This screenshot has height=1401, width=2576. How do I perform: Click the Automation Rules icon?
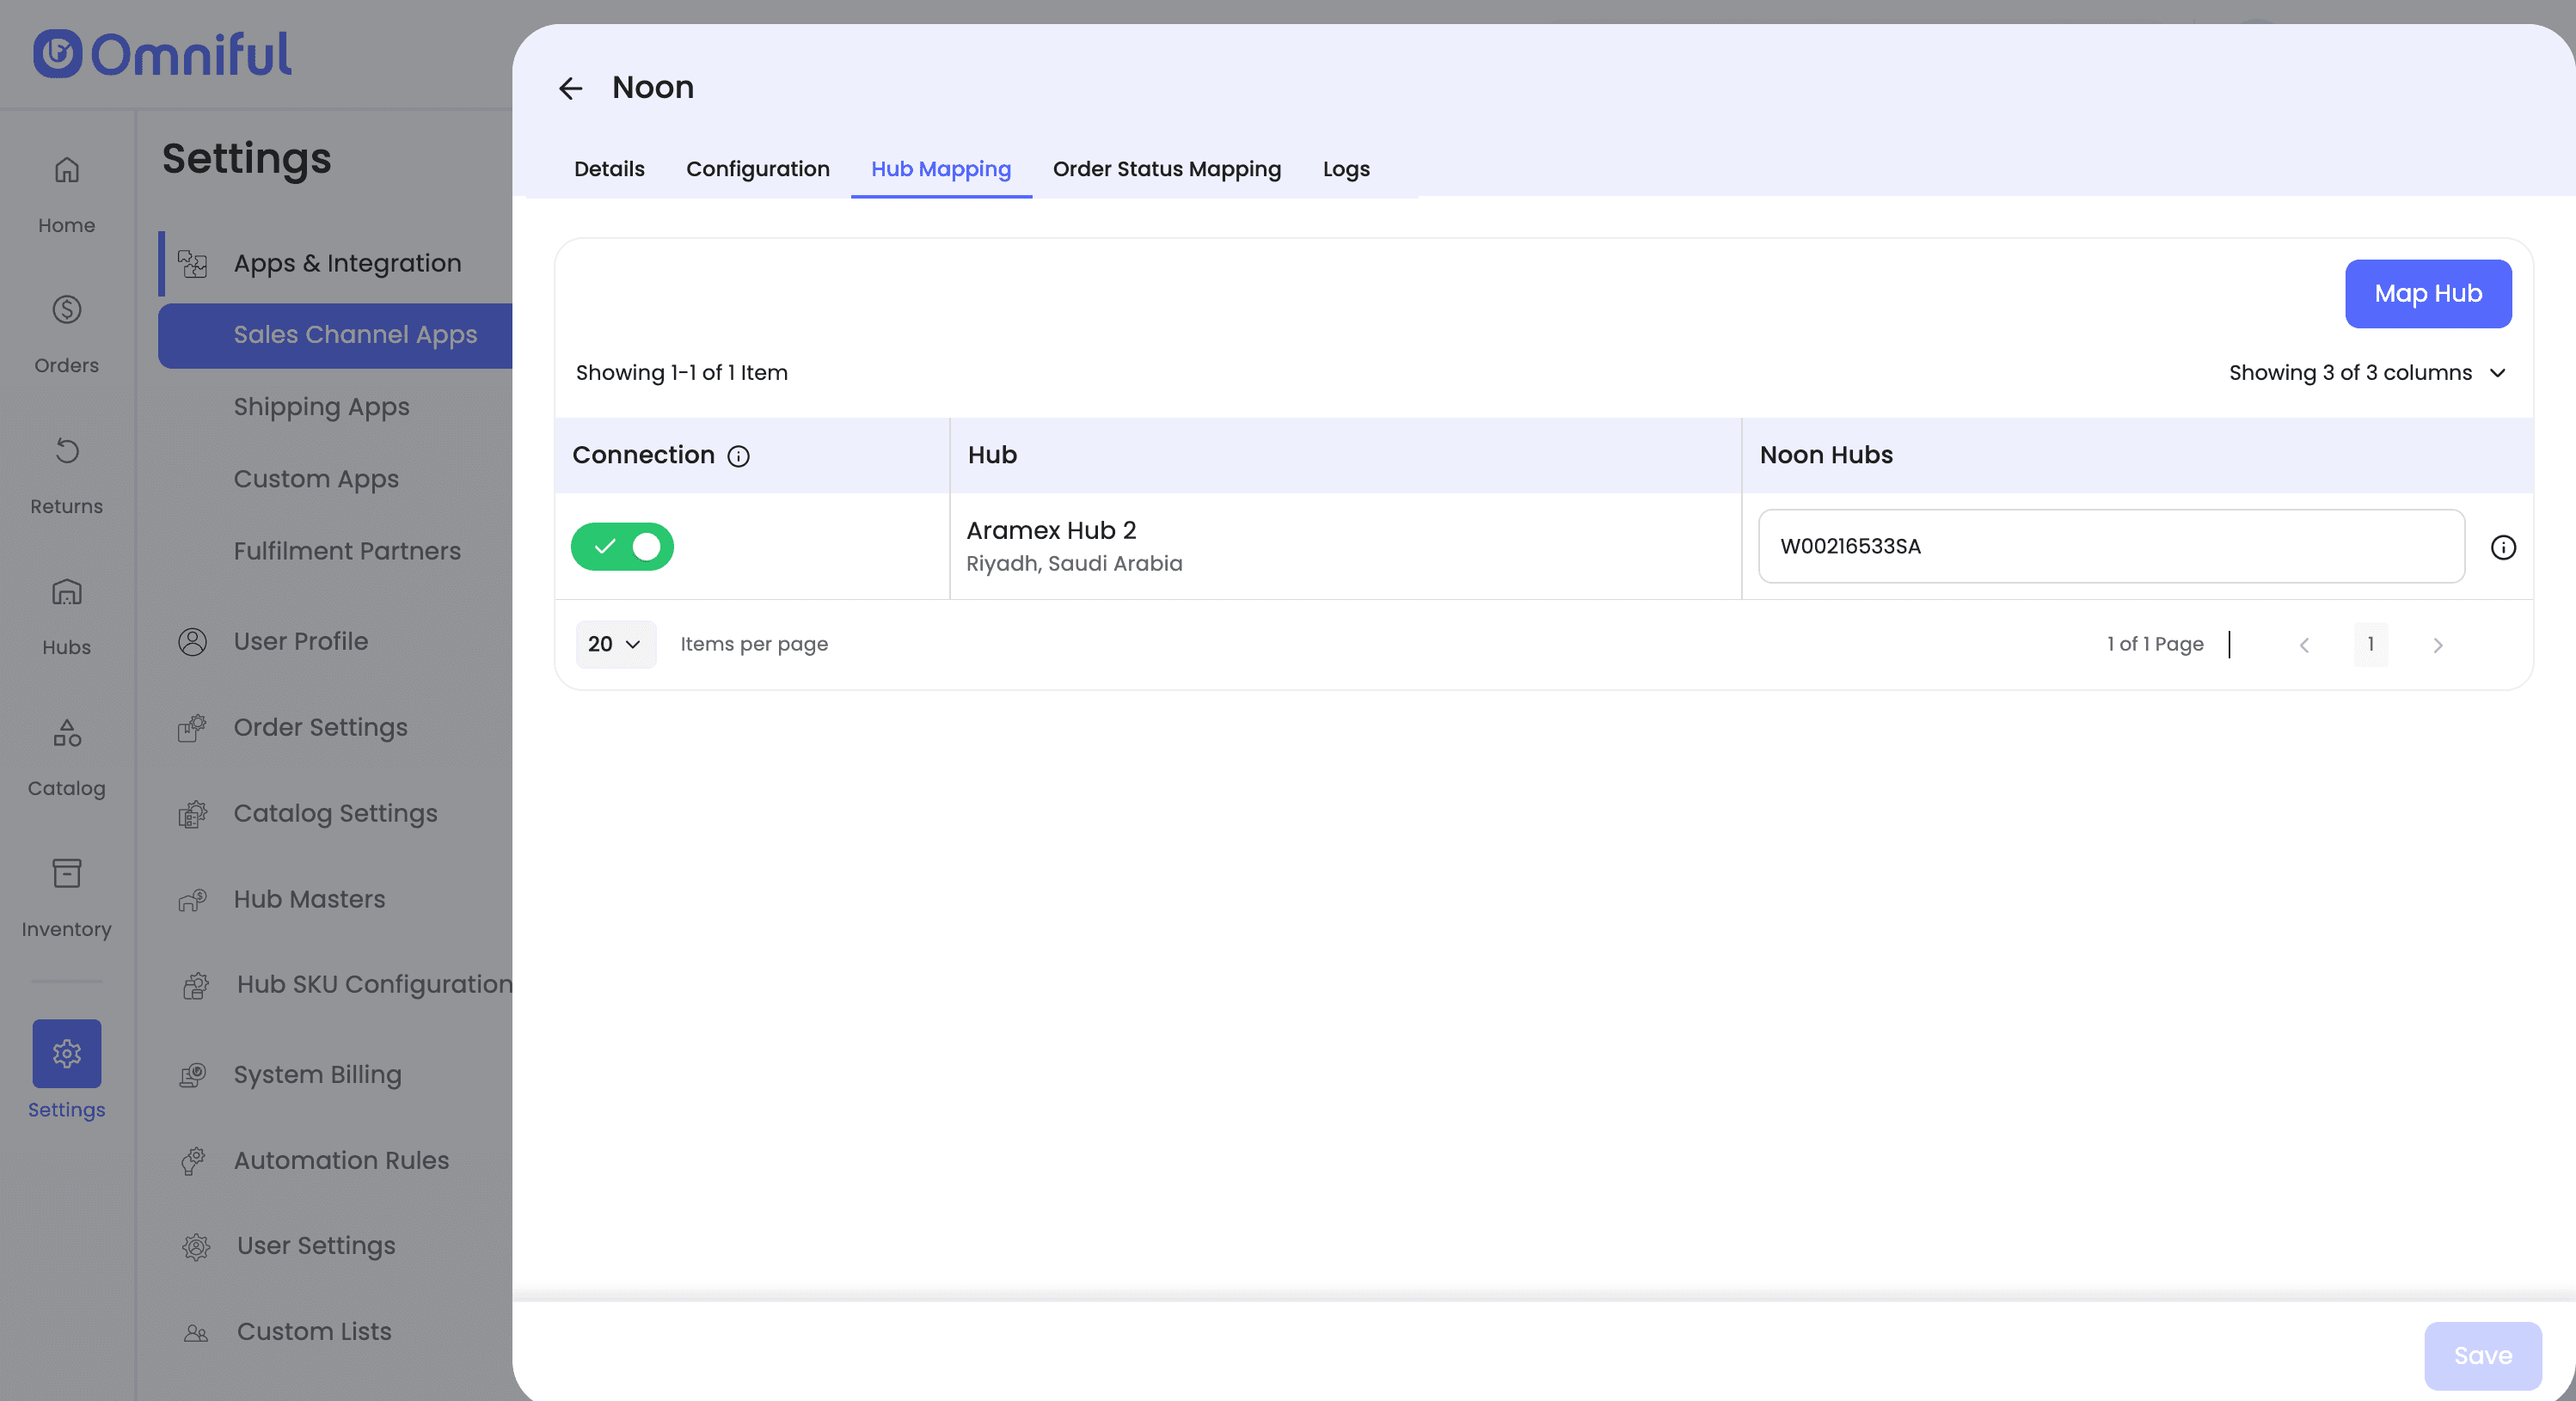(x=192, y=1161)
